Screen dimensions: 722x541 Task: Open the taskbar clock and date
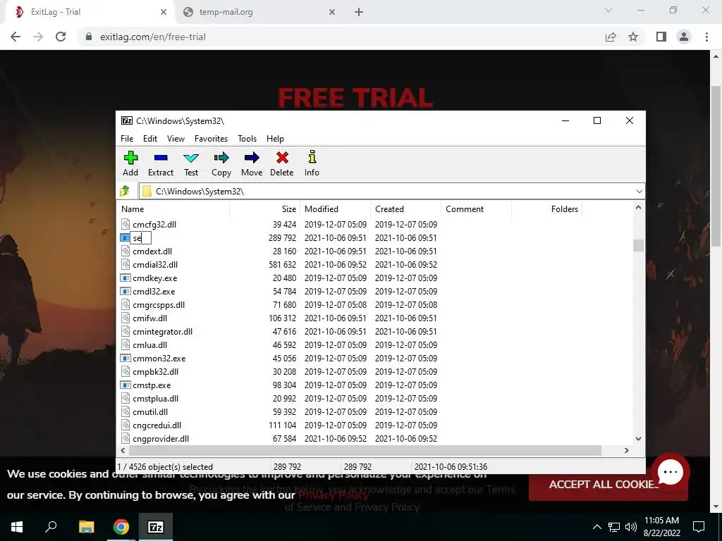tap(661, 527)
